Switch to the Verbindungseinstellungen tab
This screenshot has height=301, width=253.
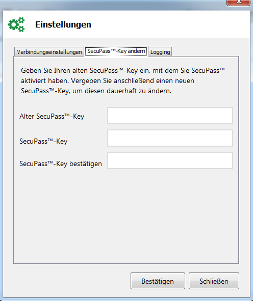pos(49,52)
